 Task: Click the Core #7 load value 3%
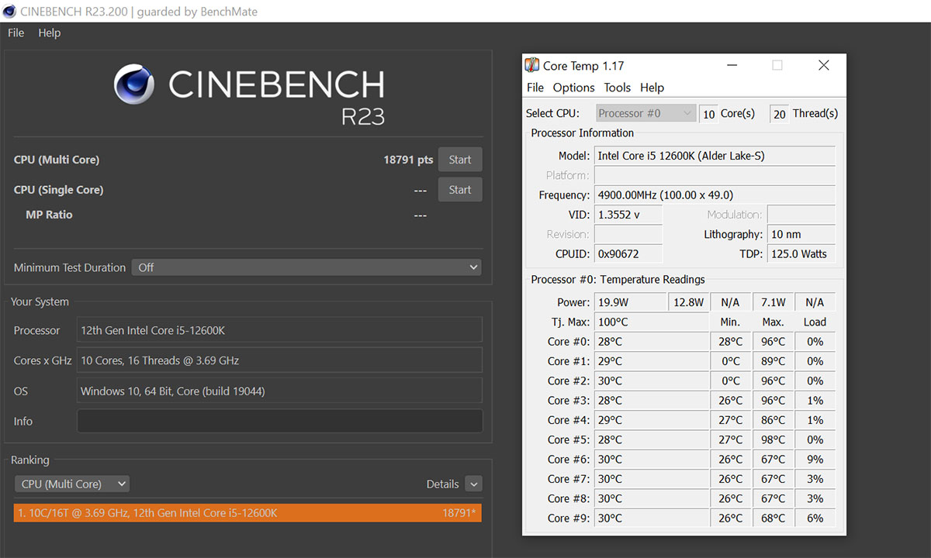pos(815,478)
